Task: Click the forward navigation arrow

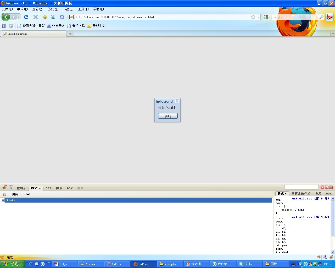Action: tap(13, 17)
